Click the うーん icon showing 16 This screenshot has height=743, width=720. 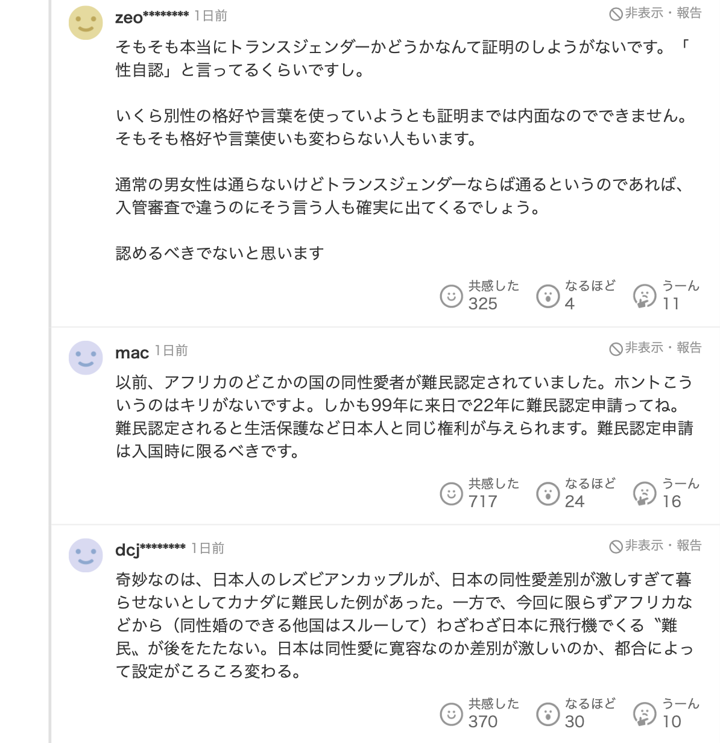point(644,494)
